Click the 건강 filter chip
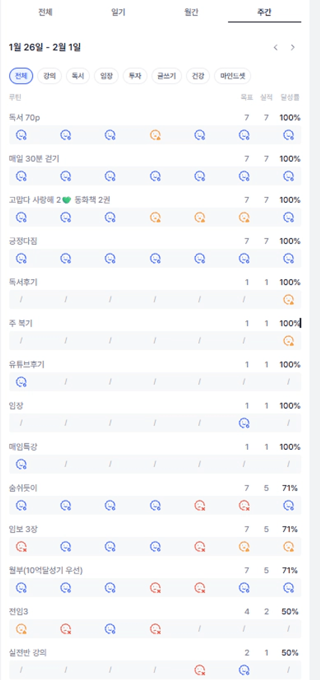Screen dimensions: 320x680 click(198, 76)
